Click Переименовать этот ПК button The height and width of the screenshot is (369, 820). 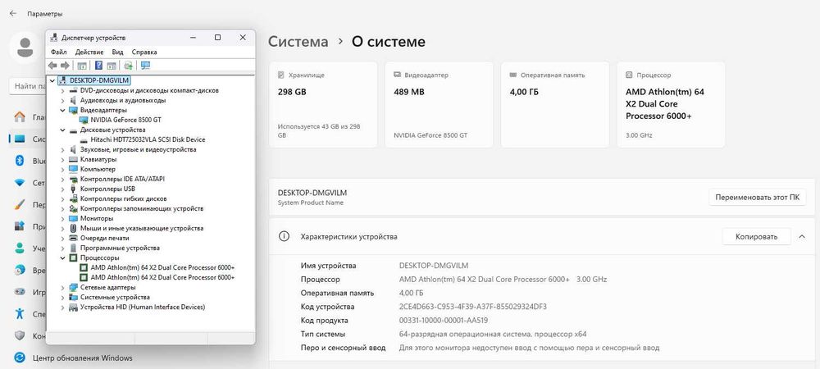pos(758,198)
